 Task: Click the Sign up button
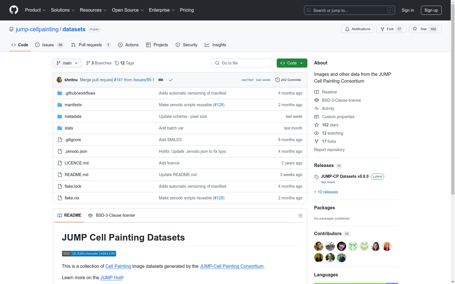(431, 10)
